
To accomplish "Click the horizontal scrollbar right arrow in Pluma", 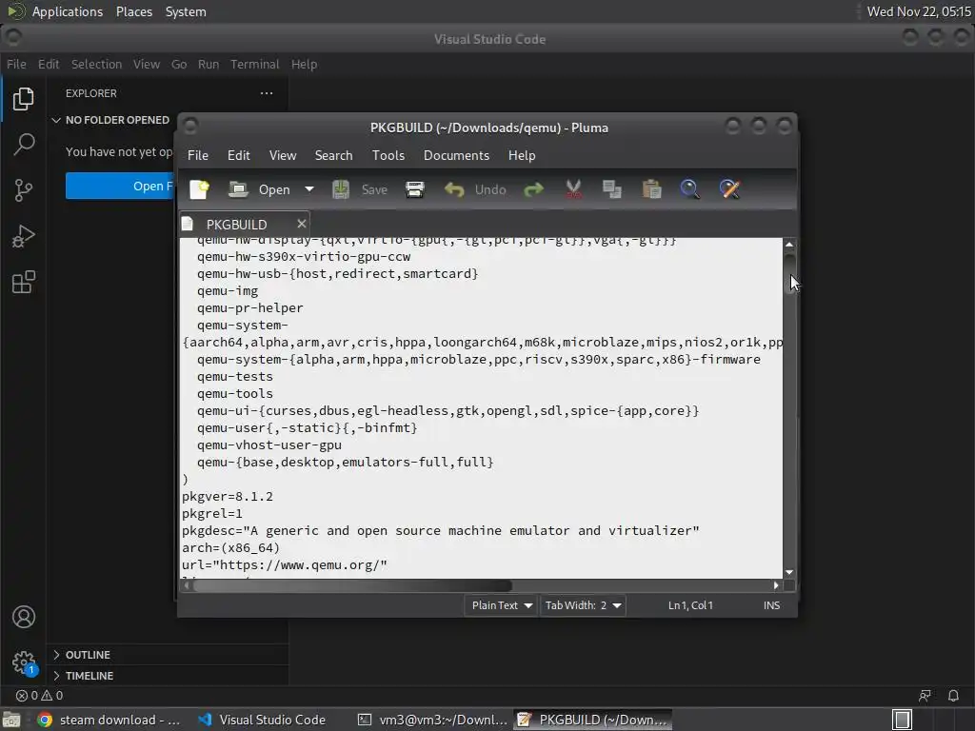I will click(x=775, y=585).
